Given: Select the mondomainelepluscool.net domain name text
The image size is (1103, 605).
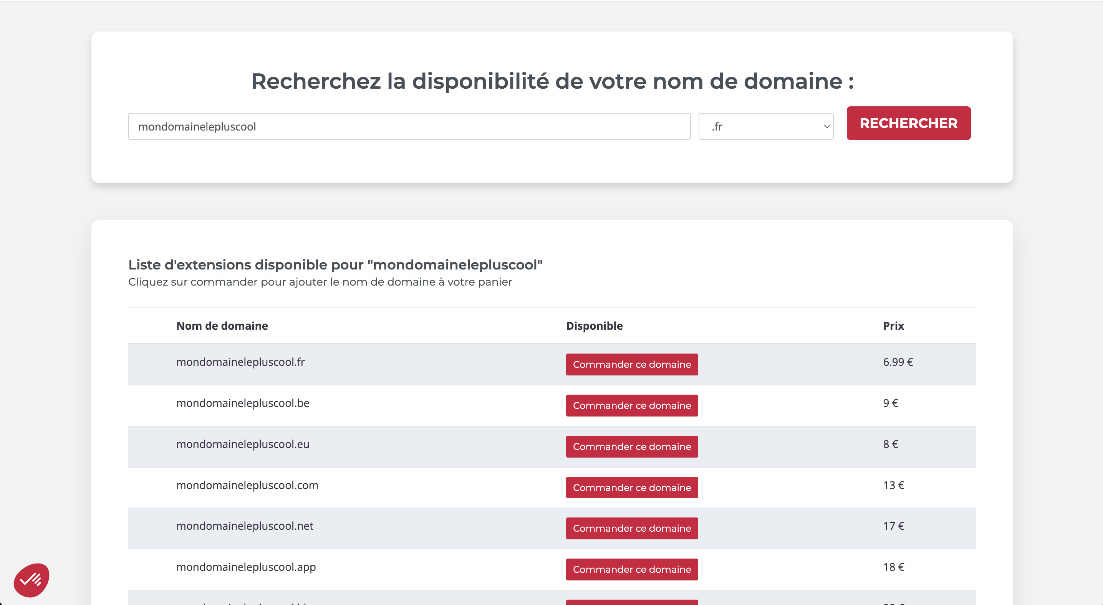Looking at the screenshot, I should [245, 526].
